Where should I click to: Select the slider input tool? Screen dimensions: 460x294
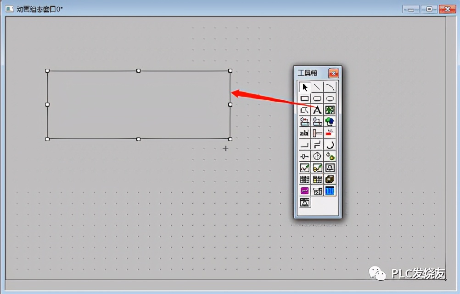point(304,156)
